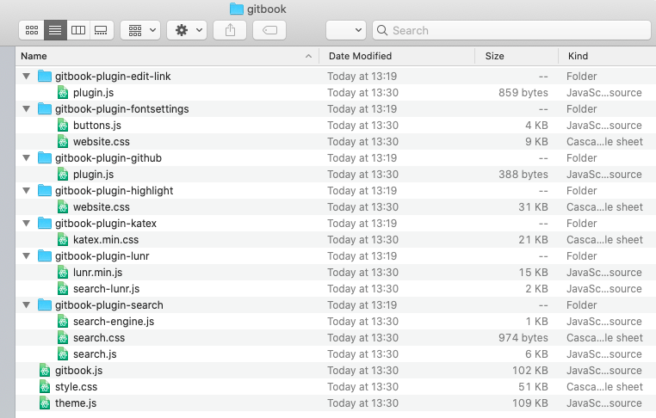Click the gitbook folder icon in title bar

tap(237, 9)
